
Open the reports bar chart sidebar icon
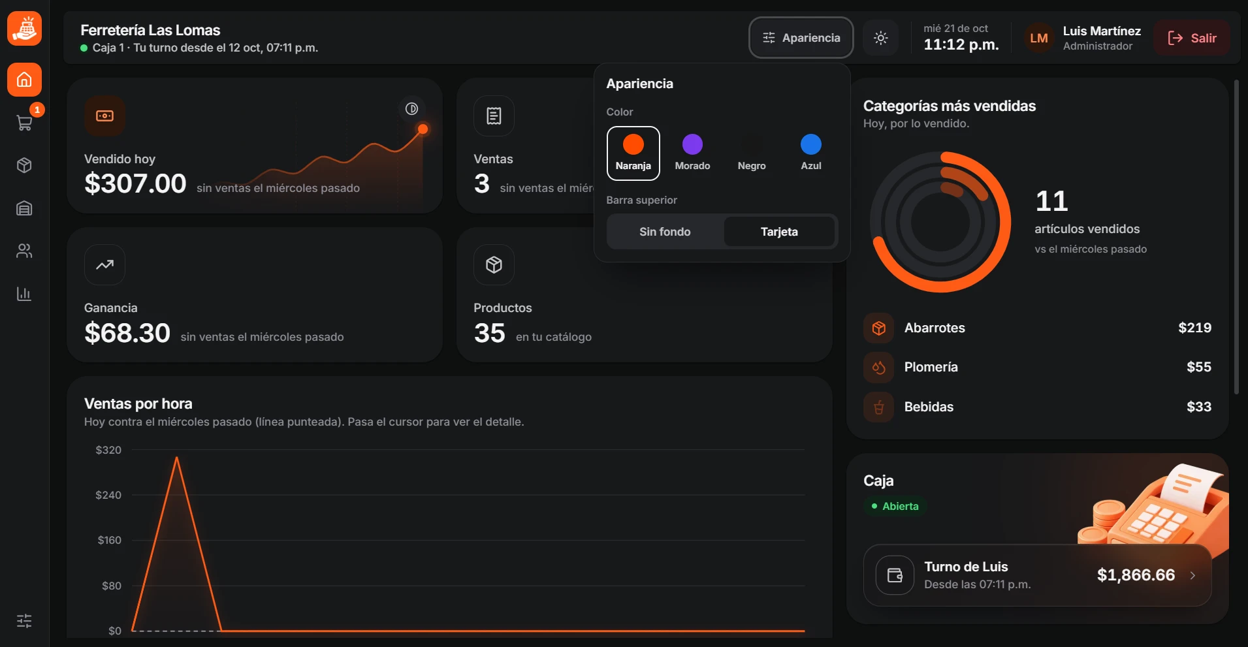(x=24, y=294)
